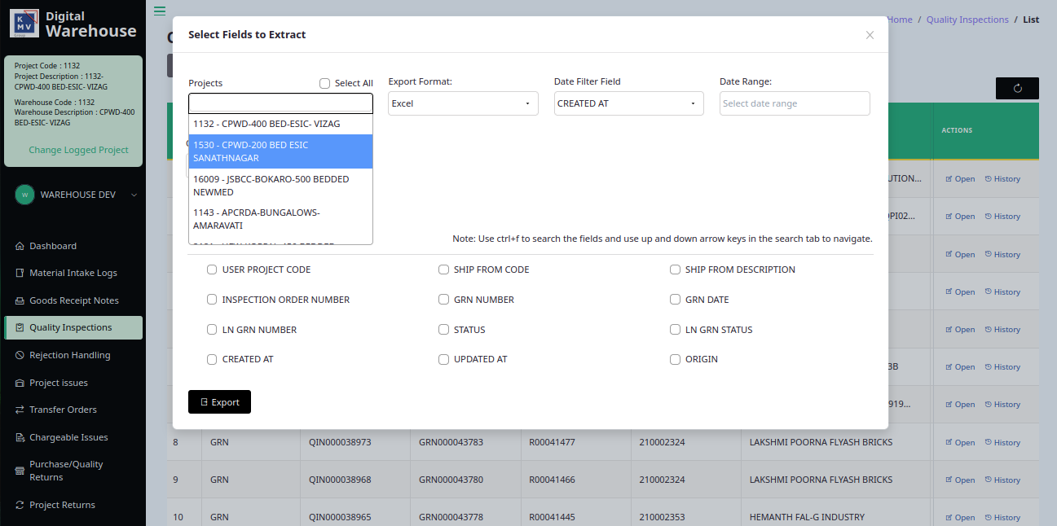
Task: Click the refresh icon button
Action: pos(1017,88)
